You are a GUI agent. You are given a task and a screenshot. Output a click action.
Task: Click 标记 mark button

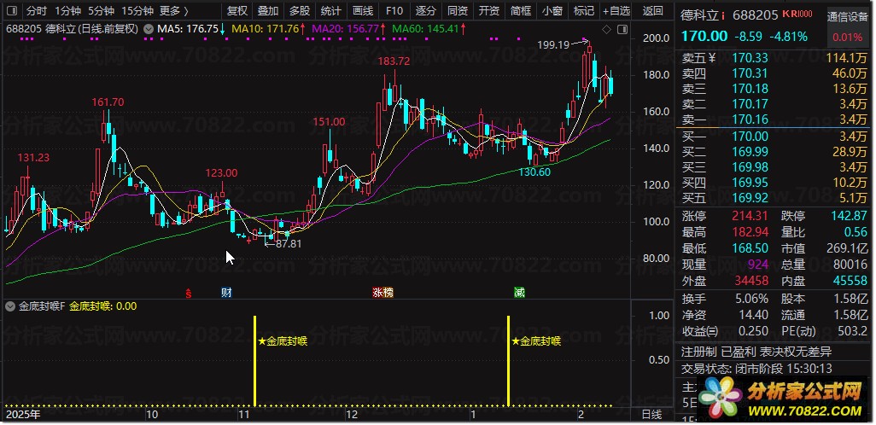click(x=584, y=10)
